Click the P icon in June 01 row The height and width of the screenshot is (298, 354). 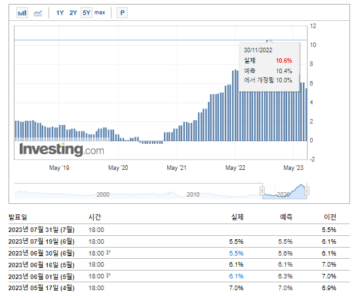point(108,276)
